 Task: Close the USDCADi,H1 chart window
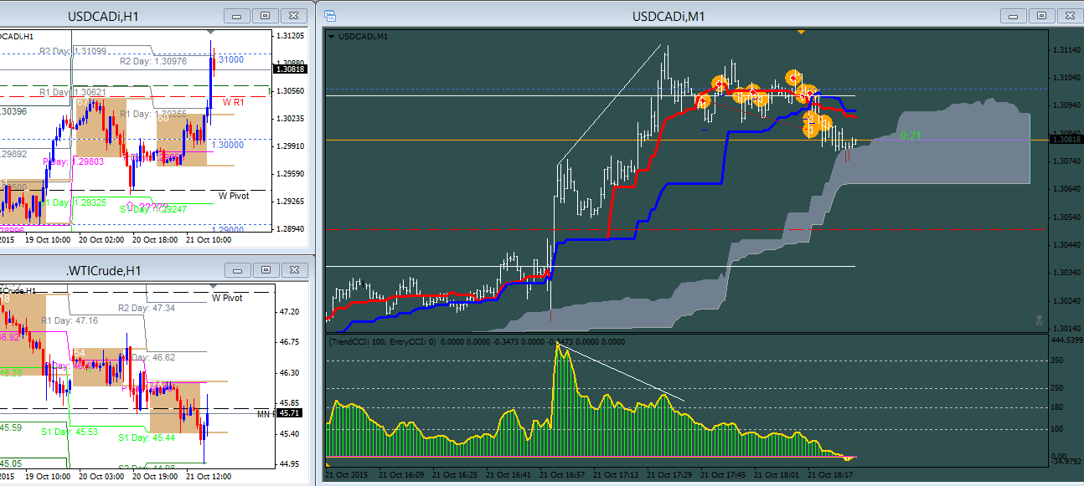click(x=293, y=15)
